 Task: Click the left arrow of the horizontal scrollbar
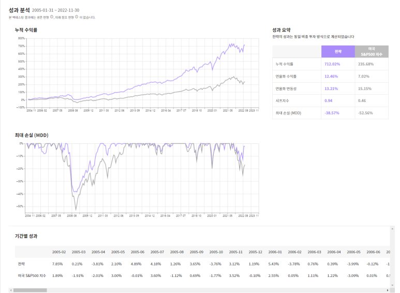10,290
